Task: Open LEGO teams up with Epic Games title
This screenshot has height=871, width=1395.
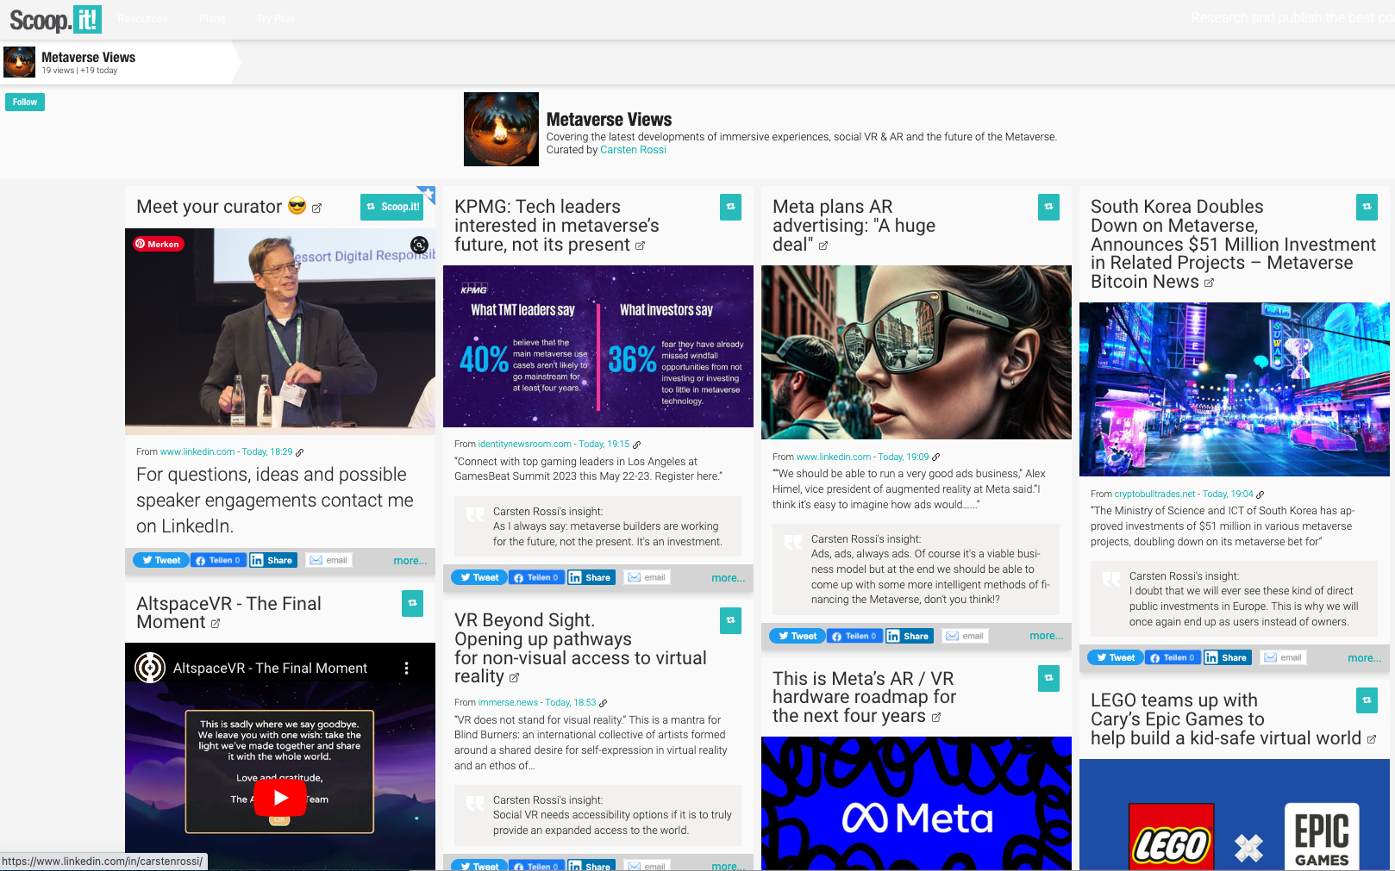Action: (1226, 719)
